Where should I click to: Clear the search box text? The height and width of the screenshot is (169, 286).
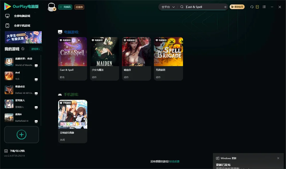[x=225, y=7]
